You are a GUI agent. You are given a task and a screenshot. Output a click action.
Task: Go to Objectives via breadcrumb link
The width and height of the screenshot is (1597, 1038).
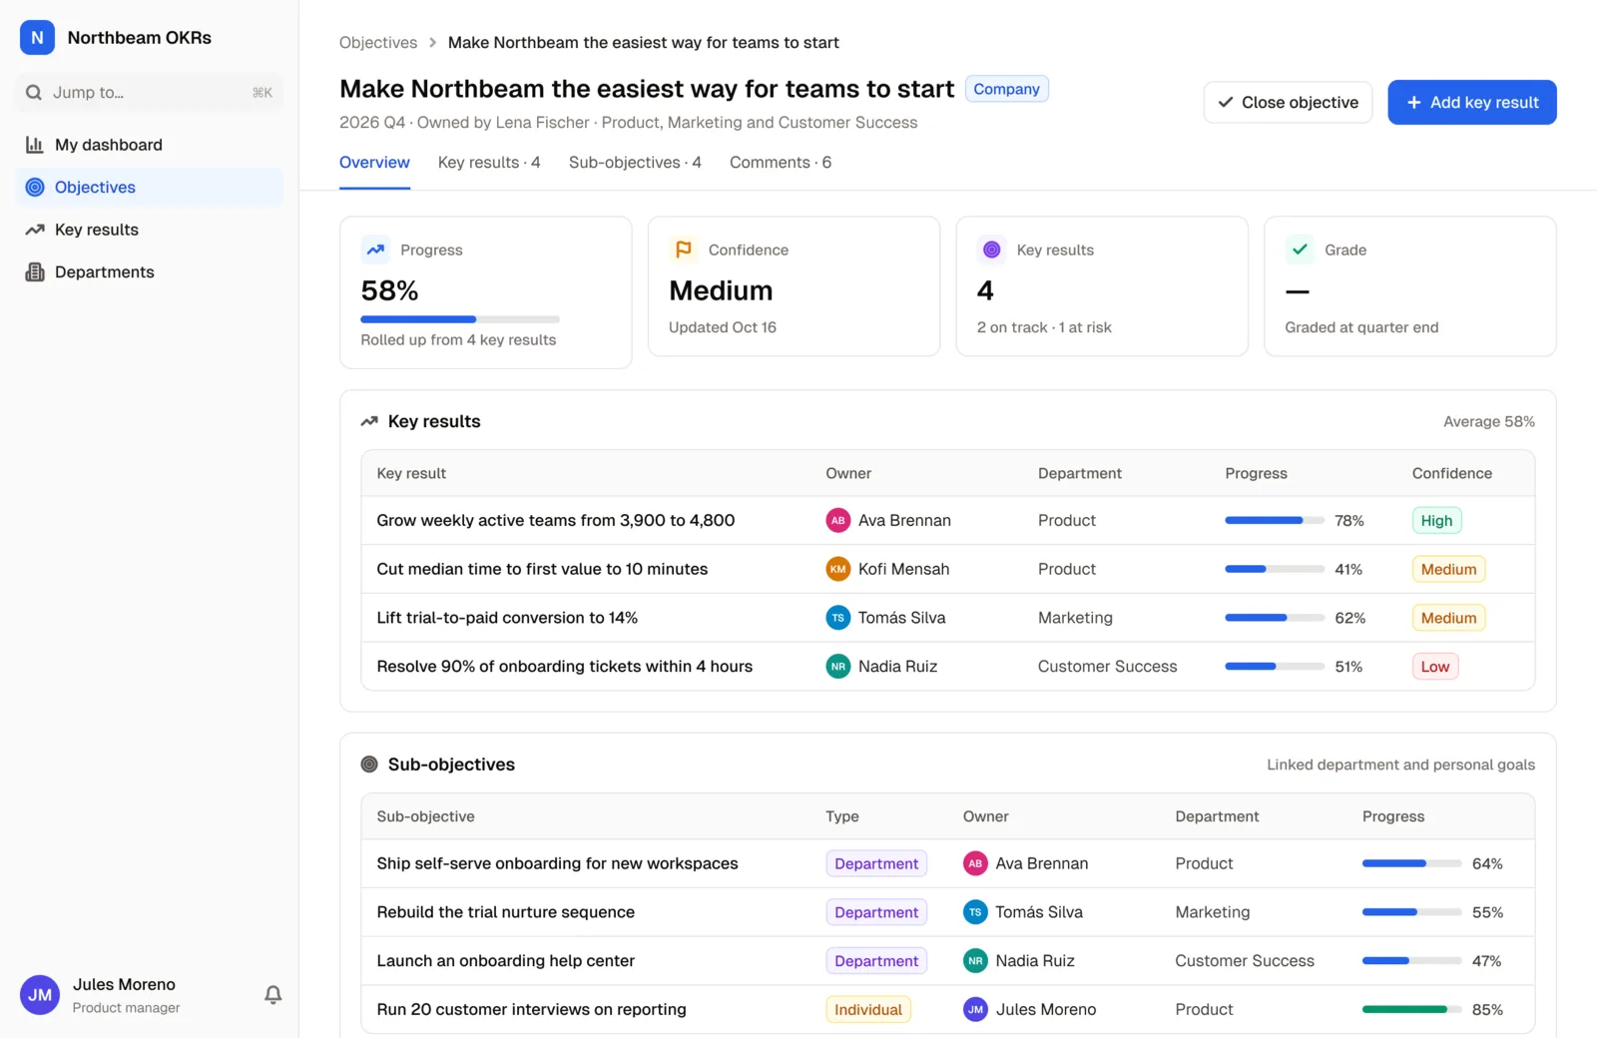point(378,43)
